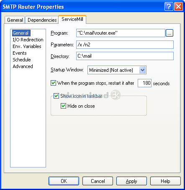
Task: Choose Schedule from the side list
Action: pos(22,60)
